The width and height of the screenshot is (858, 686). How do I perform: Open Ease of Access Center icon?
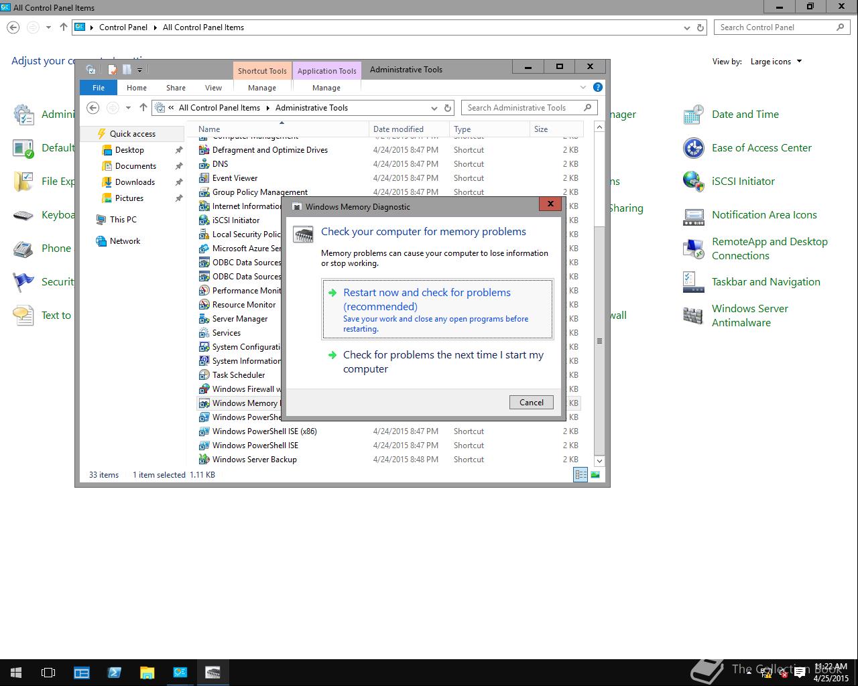693,148
